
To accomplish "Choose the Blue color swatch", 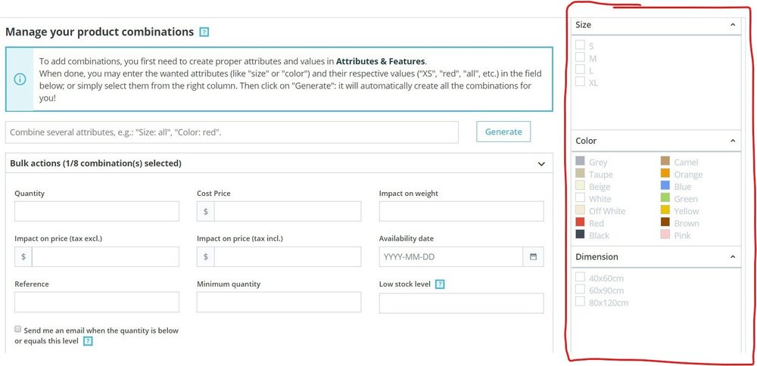I will pyautogui.click(x=665, y=186).
